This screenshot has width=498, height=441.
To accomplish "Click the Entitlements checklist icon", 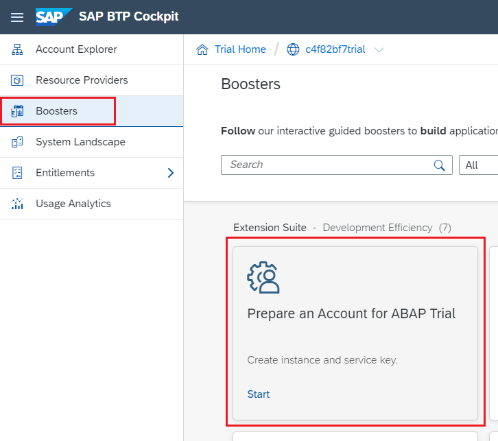I will [17, 173].
